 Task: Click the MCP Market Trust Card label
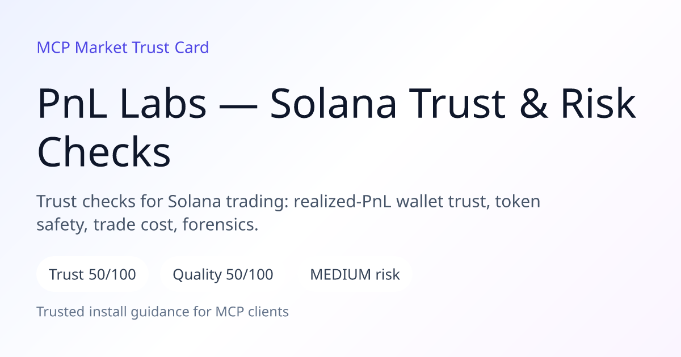click(123, 48)
